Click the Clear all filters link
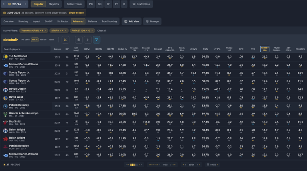Viewport: 307px width, 171px height. 102,30
